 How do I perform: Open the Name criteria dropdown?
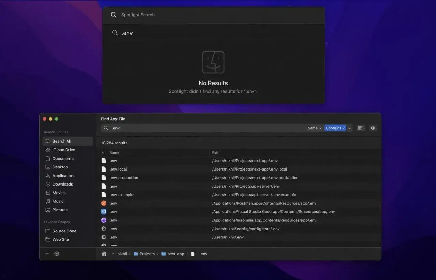point(314,128)
